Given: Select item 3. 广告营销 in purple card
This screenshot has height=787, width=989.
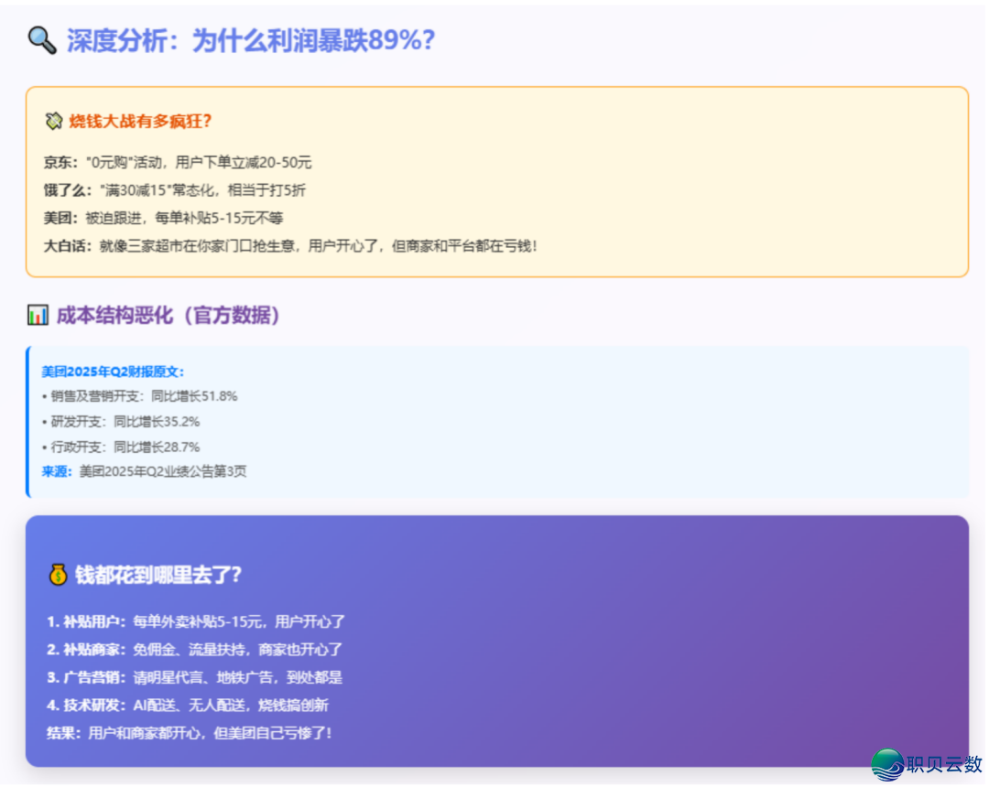Looking at the screenshot, I should (194, 677).
